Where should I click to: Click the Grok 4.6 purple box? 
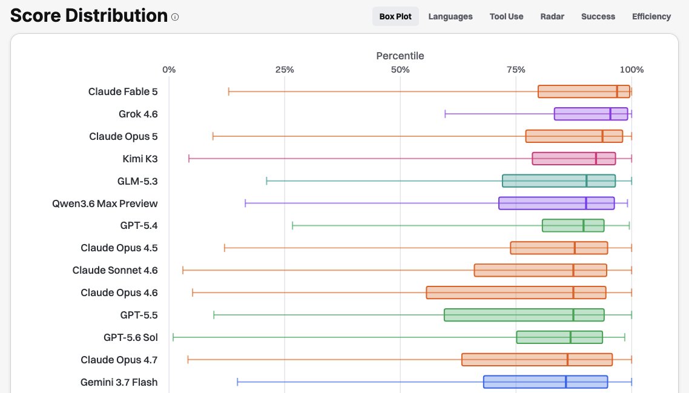click(x=591, y=114)
